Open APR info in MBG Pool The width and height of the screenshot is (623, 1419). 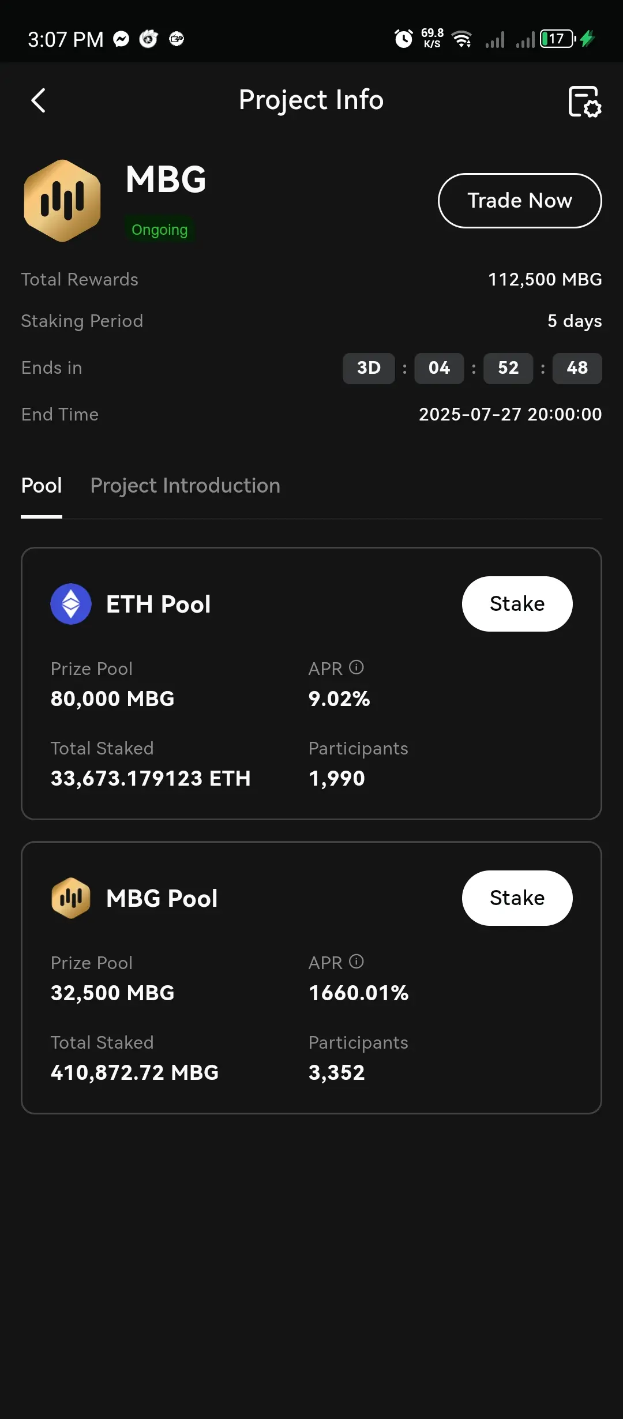[x=356, y=962]
